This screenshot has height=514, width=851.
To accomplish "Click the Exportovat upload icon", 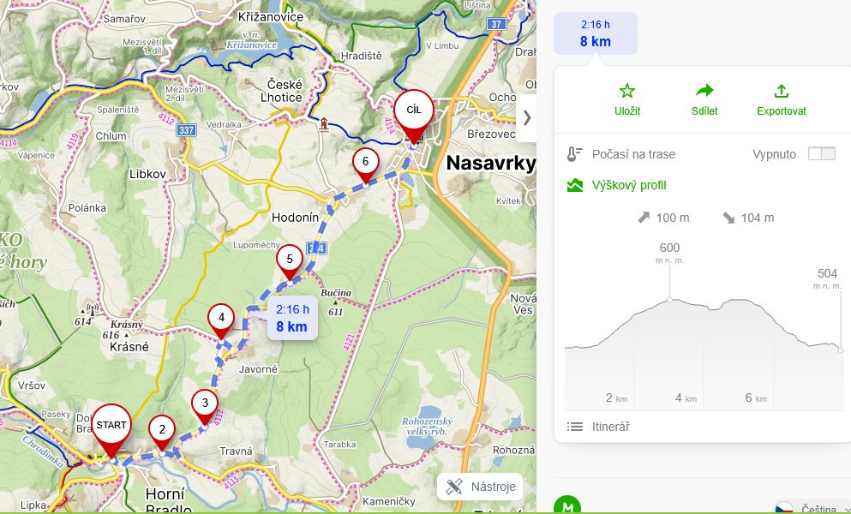I will 781,91.
